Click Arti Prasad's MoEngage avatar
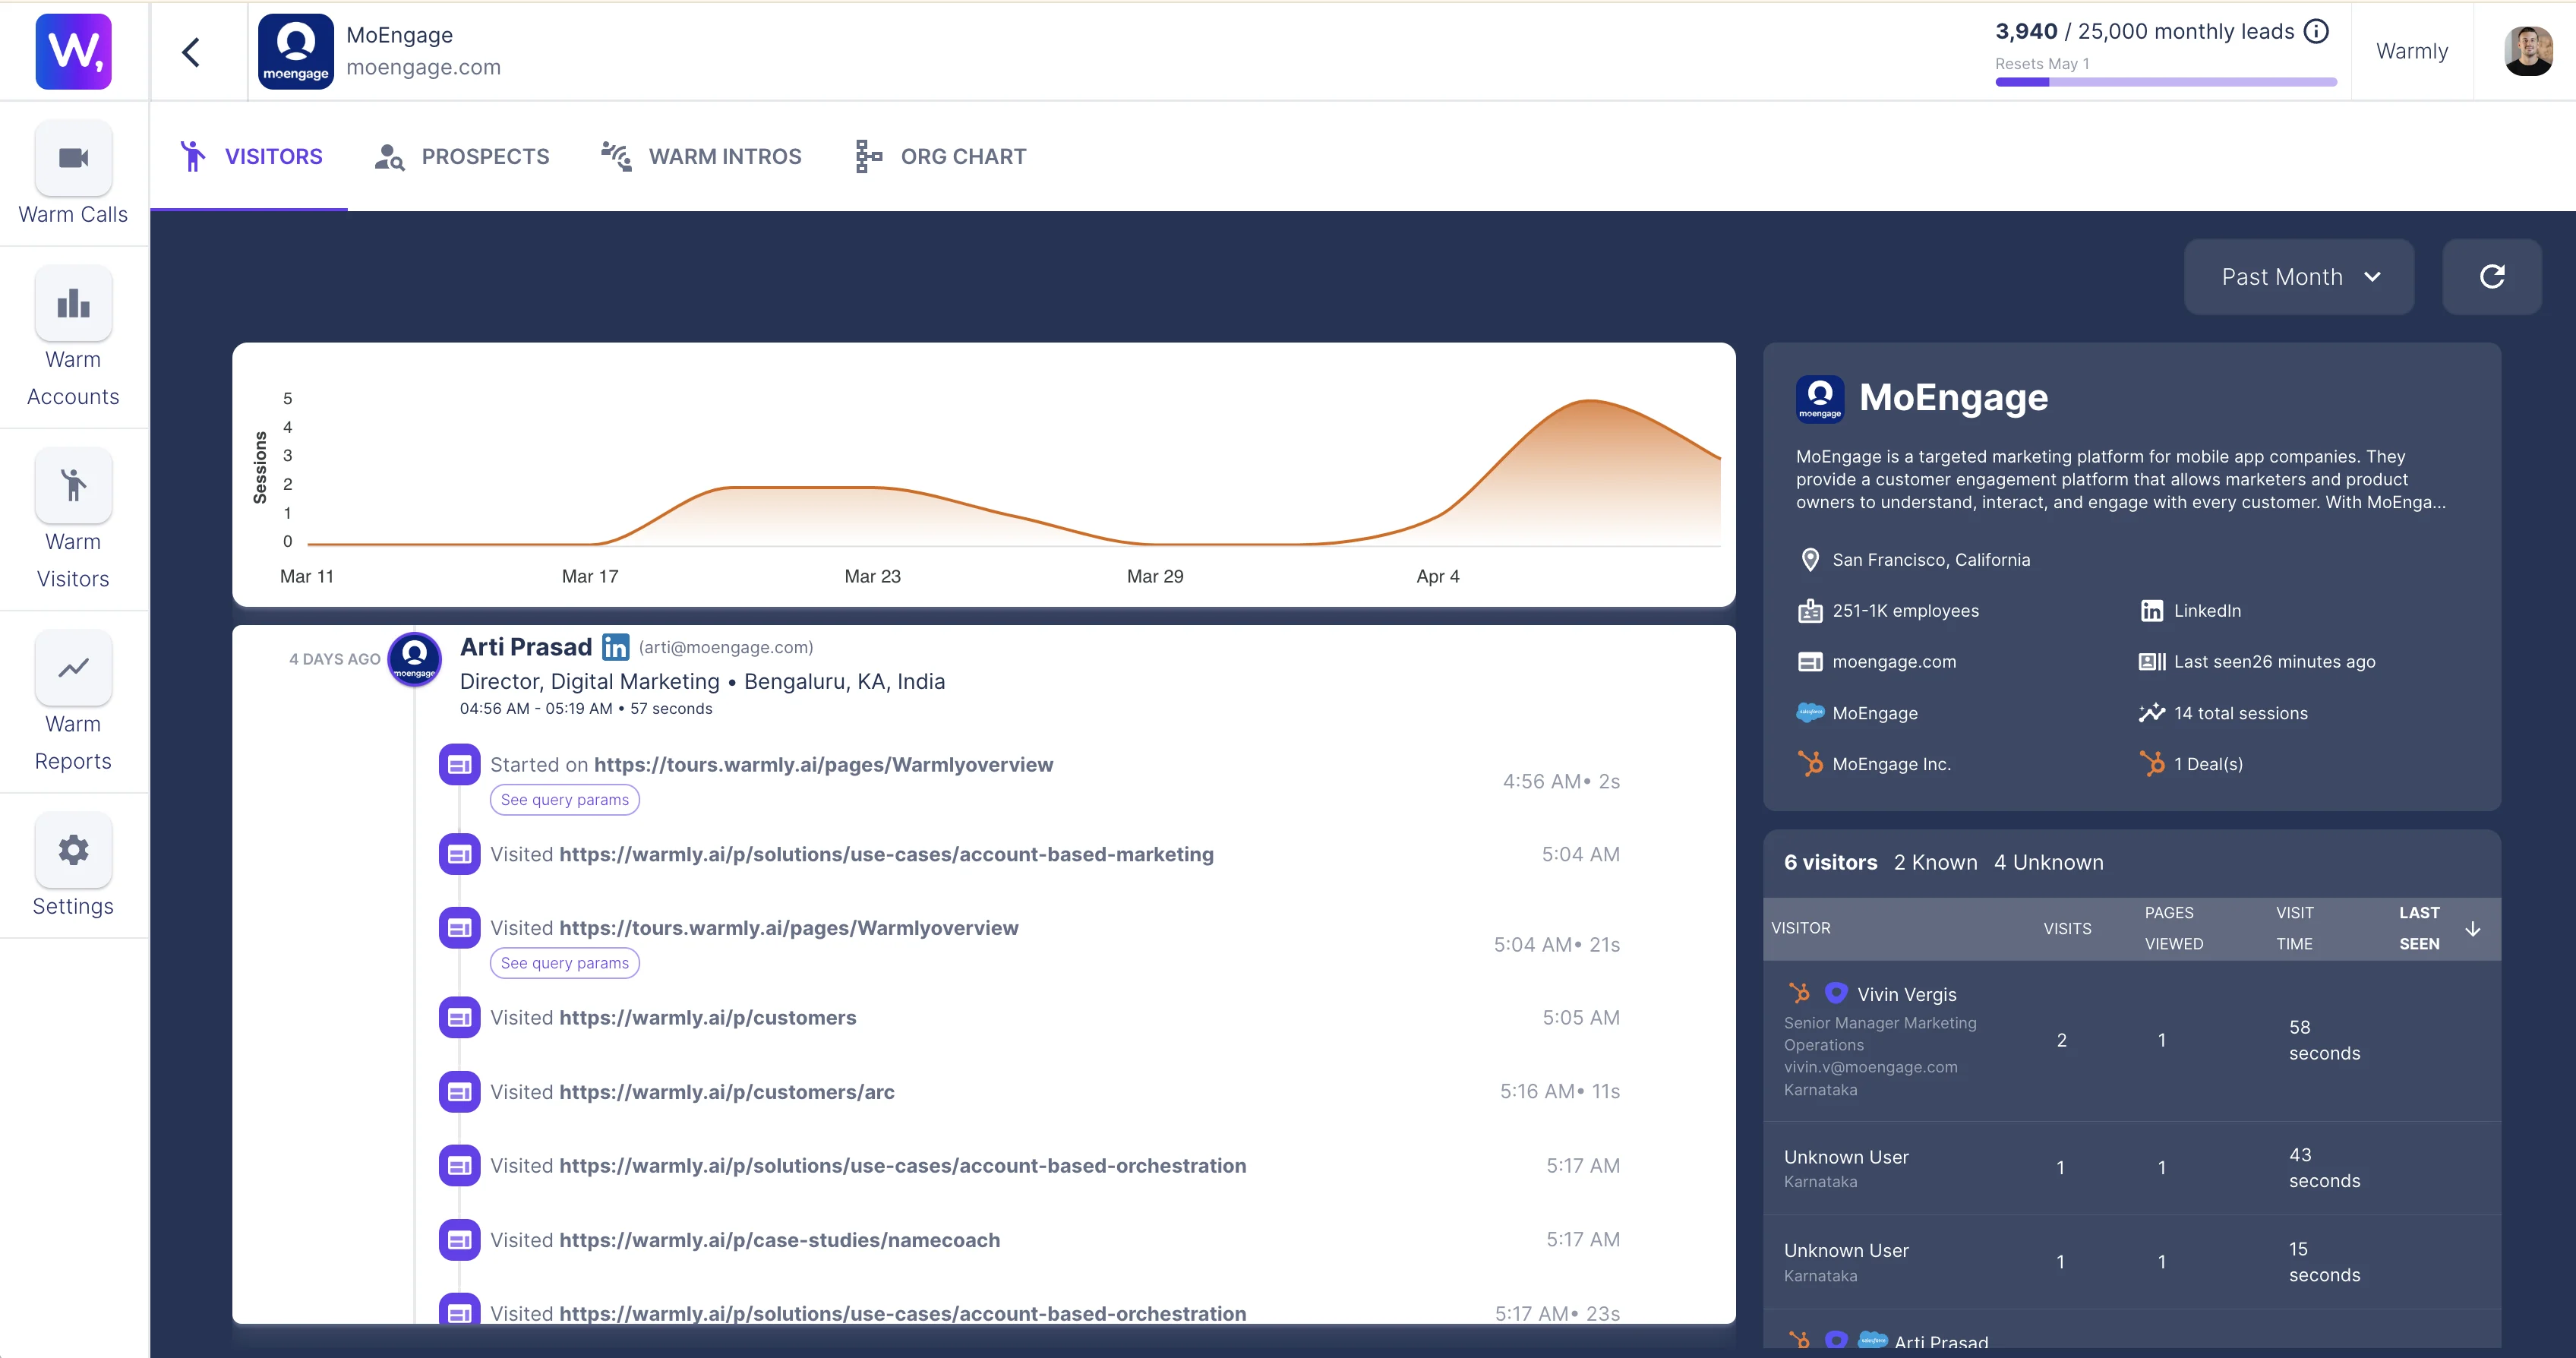2576x1358 pixels. pyautogui.click(x=414, y=659)
